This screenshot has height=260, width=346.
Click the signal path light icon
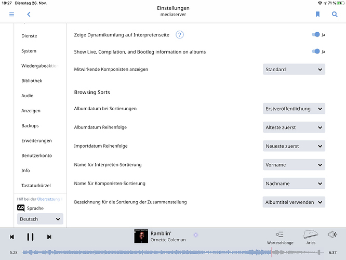pyautogui.click(x=196, y=235)
